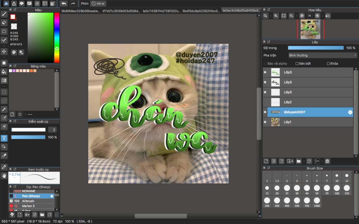Duplicate the current layer
The width and height of the screenshot is (359, 224).
point(309,161)
